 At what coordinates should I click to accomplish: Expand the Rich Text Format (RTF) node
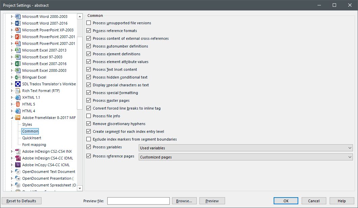[x=12, y=91]
